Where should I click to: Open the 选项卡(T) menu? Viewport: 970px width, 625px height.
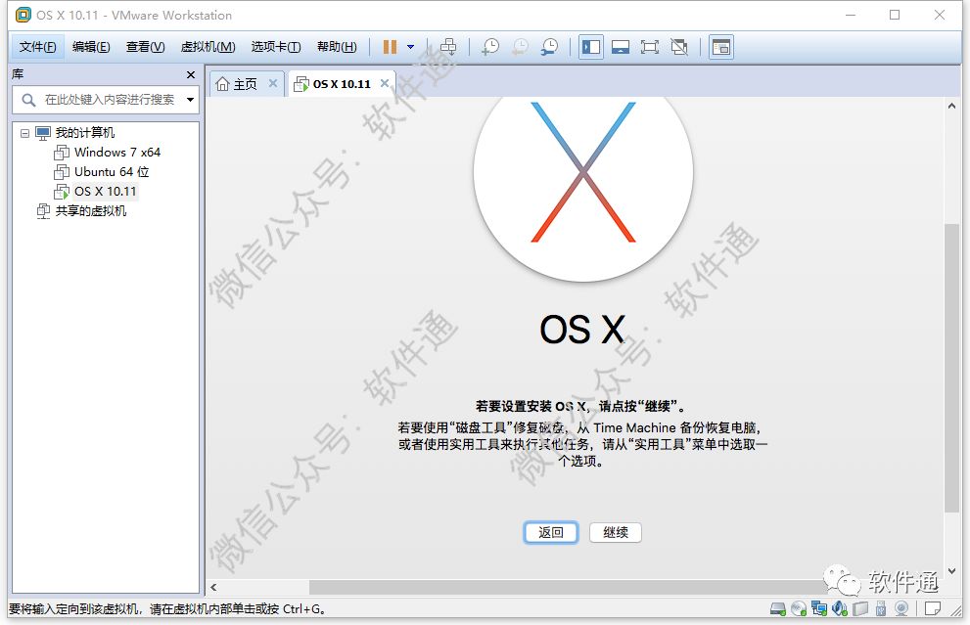(276, 47)
